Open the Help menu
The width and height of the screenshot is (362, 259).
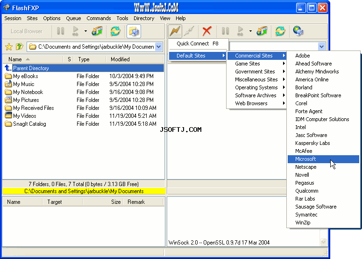coord(181,18)
